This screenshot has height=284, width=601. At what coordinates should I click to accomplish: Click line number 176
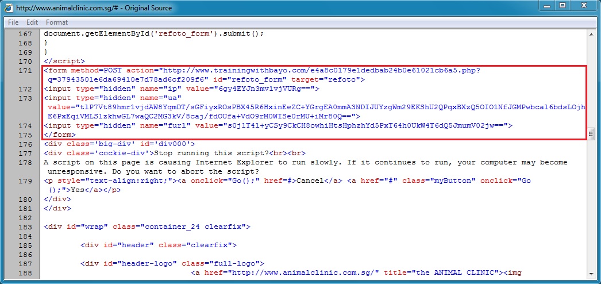pos(25,144)
